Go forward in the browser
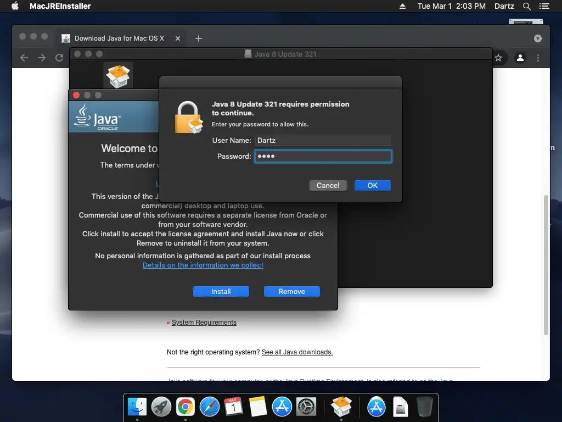The width and height of the screenshot is (562, 422). click(x=42, y=58)
